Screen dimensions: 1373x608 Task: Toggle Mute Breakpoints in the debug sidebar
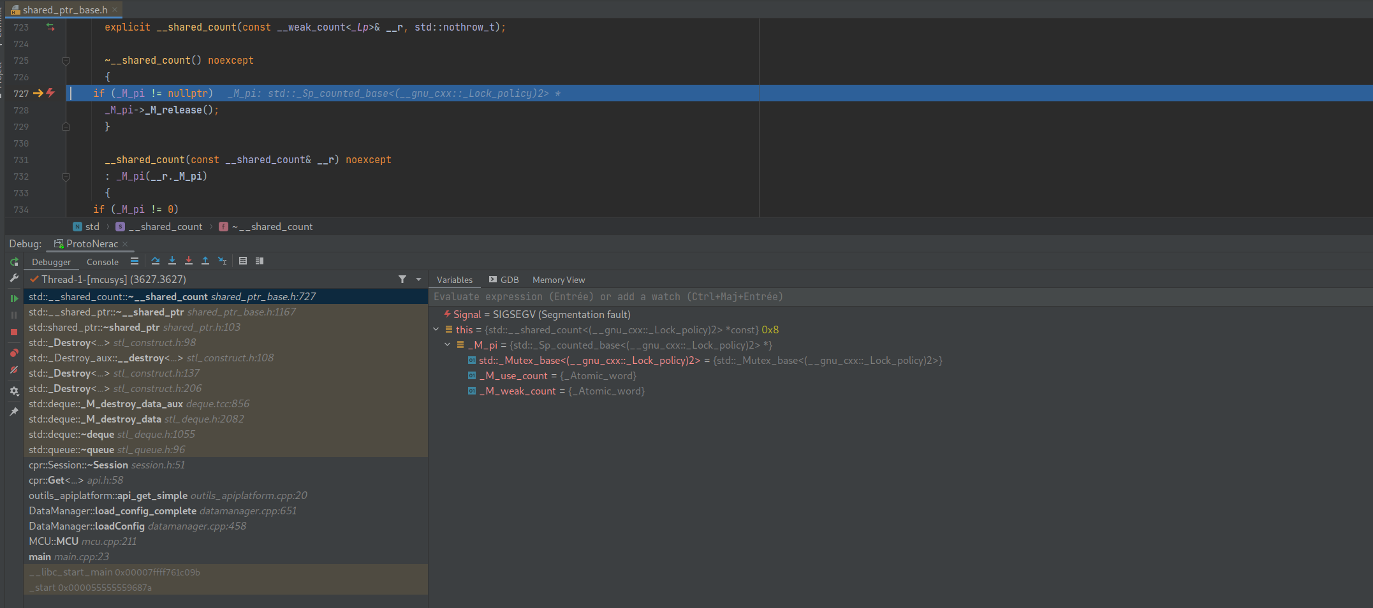[14, 370]
